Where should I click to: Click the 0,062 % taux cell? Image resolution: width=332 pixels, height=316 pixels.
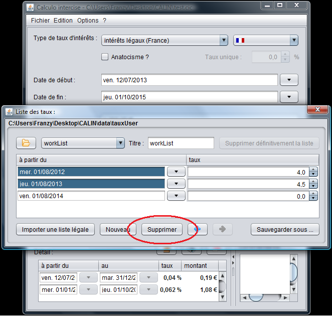170,289
